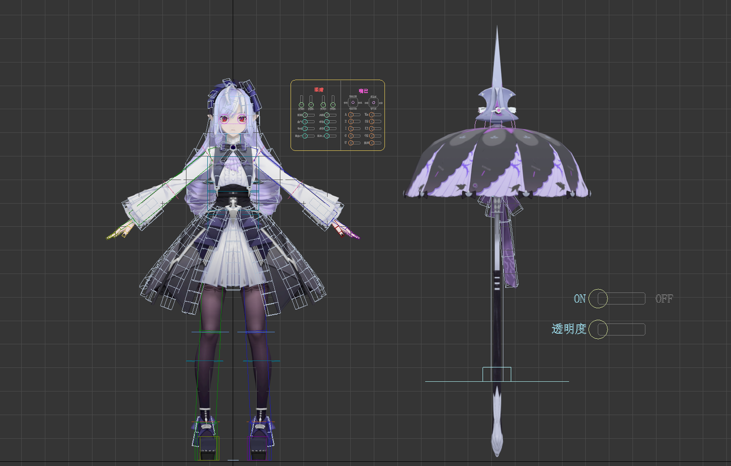731x466 pixels.
Task: Click the mouth shape I slider handle
Action: click(351, 129)
